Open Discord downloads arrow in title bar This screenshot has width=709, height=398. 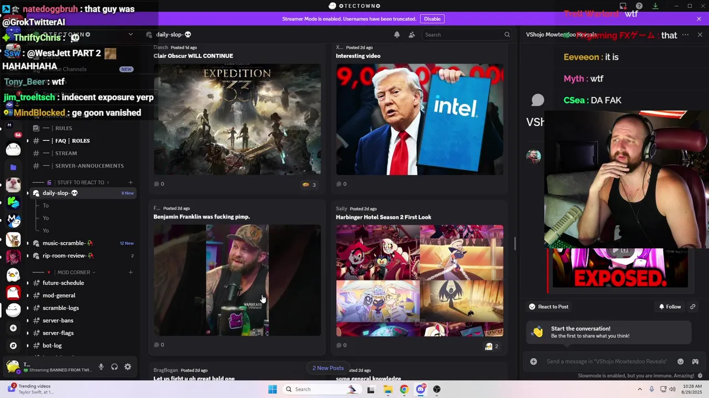click(655, 6)
